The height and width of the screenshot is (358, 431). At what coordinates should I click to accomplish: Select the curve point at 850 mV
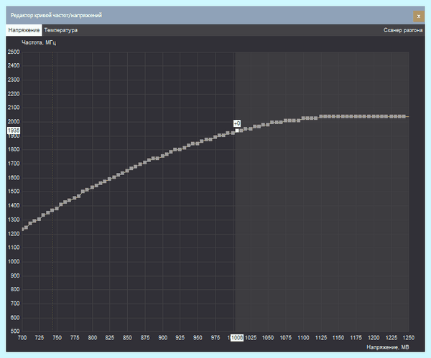(127, 171)
